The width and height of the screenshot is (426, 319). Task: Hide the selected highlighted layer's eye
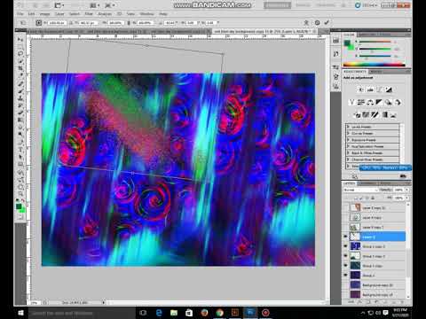point(345,237)
